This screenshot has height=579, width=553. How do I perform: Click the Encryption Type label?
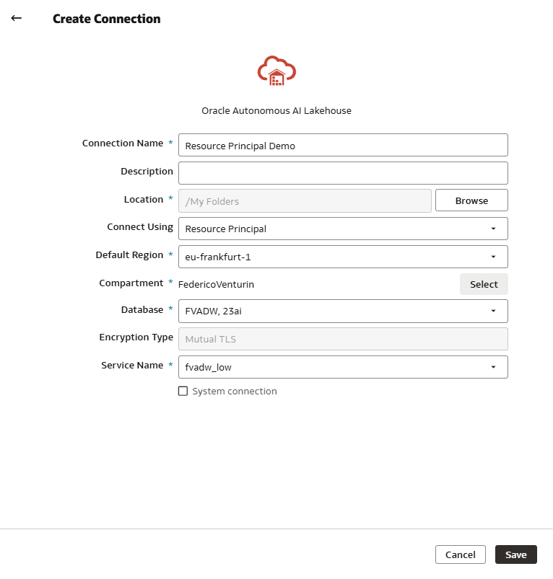click(136, 337)
